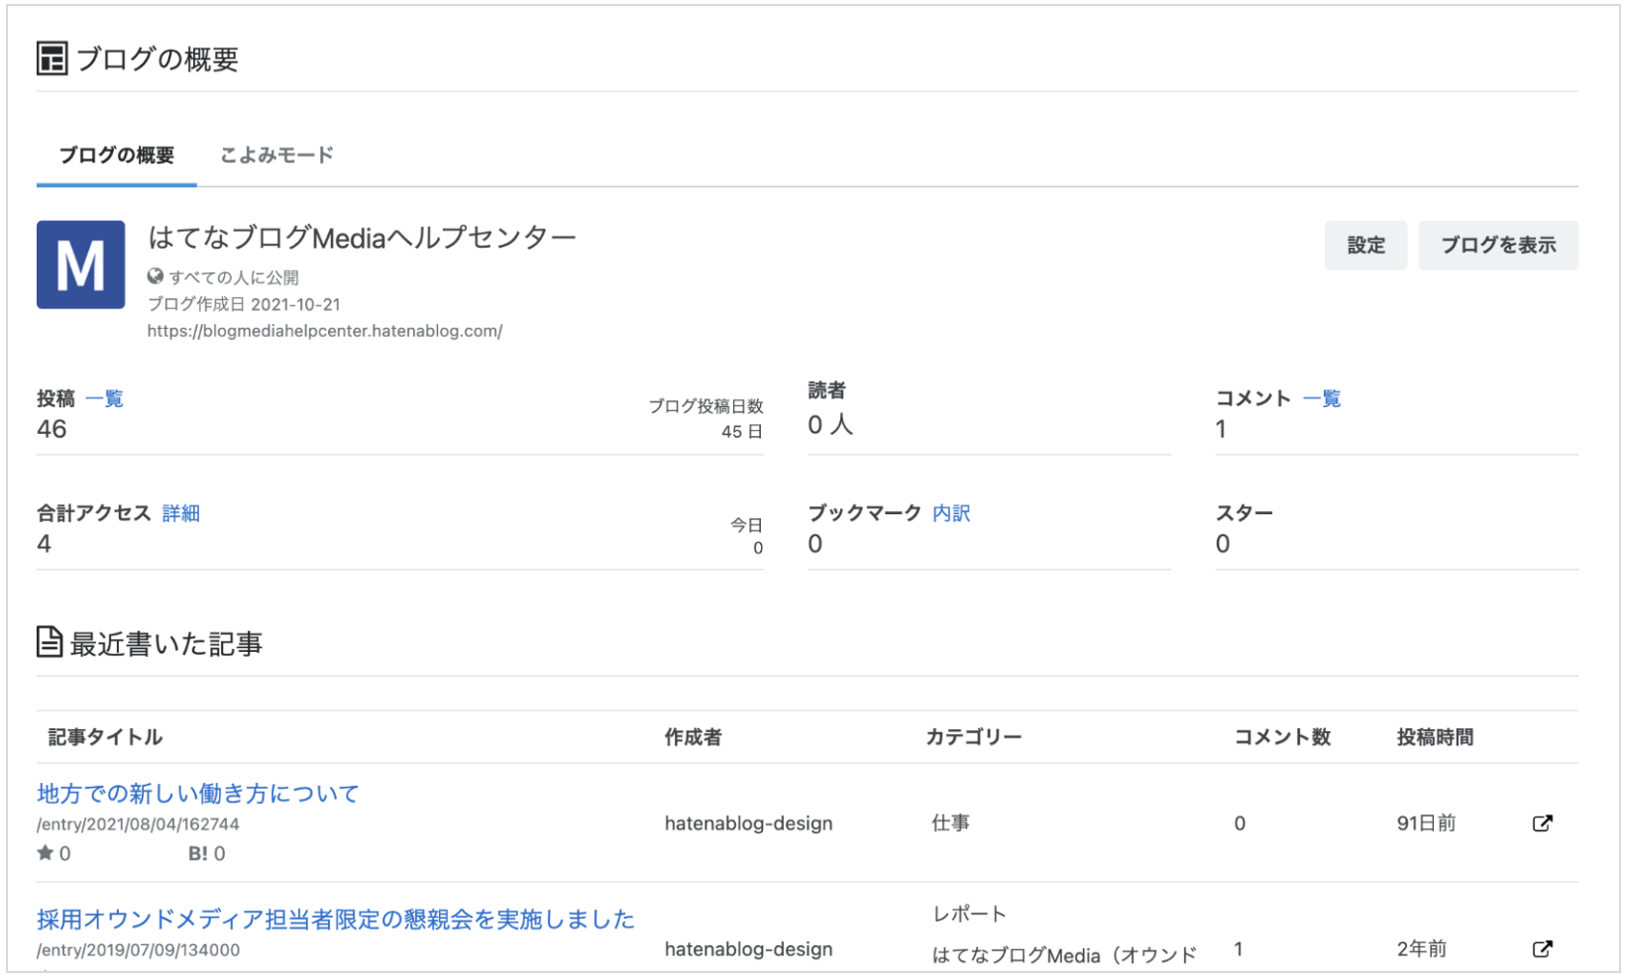Image resolution: width=1625 pixels, height=979 pixels.
Task: Switch to the こよみモード tab
Action: (x=276, y=155)
